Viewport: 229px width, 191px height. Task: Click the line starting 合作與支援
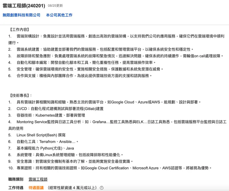pos(80,76)
